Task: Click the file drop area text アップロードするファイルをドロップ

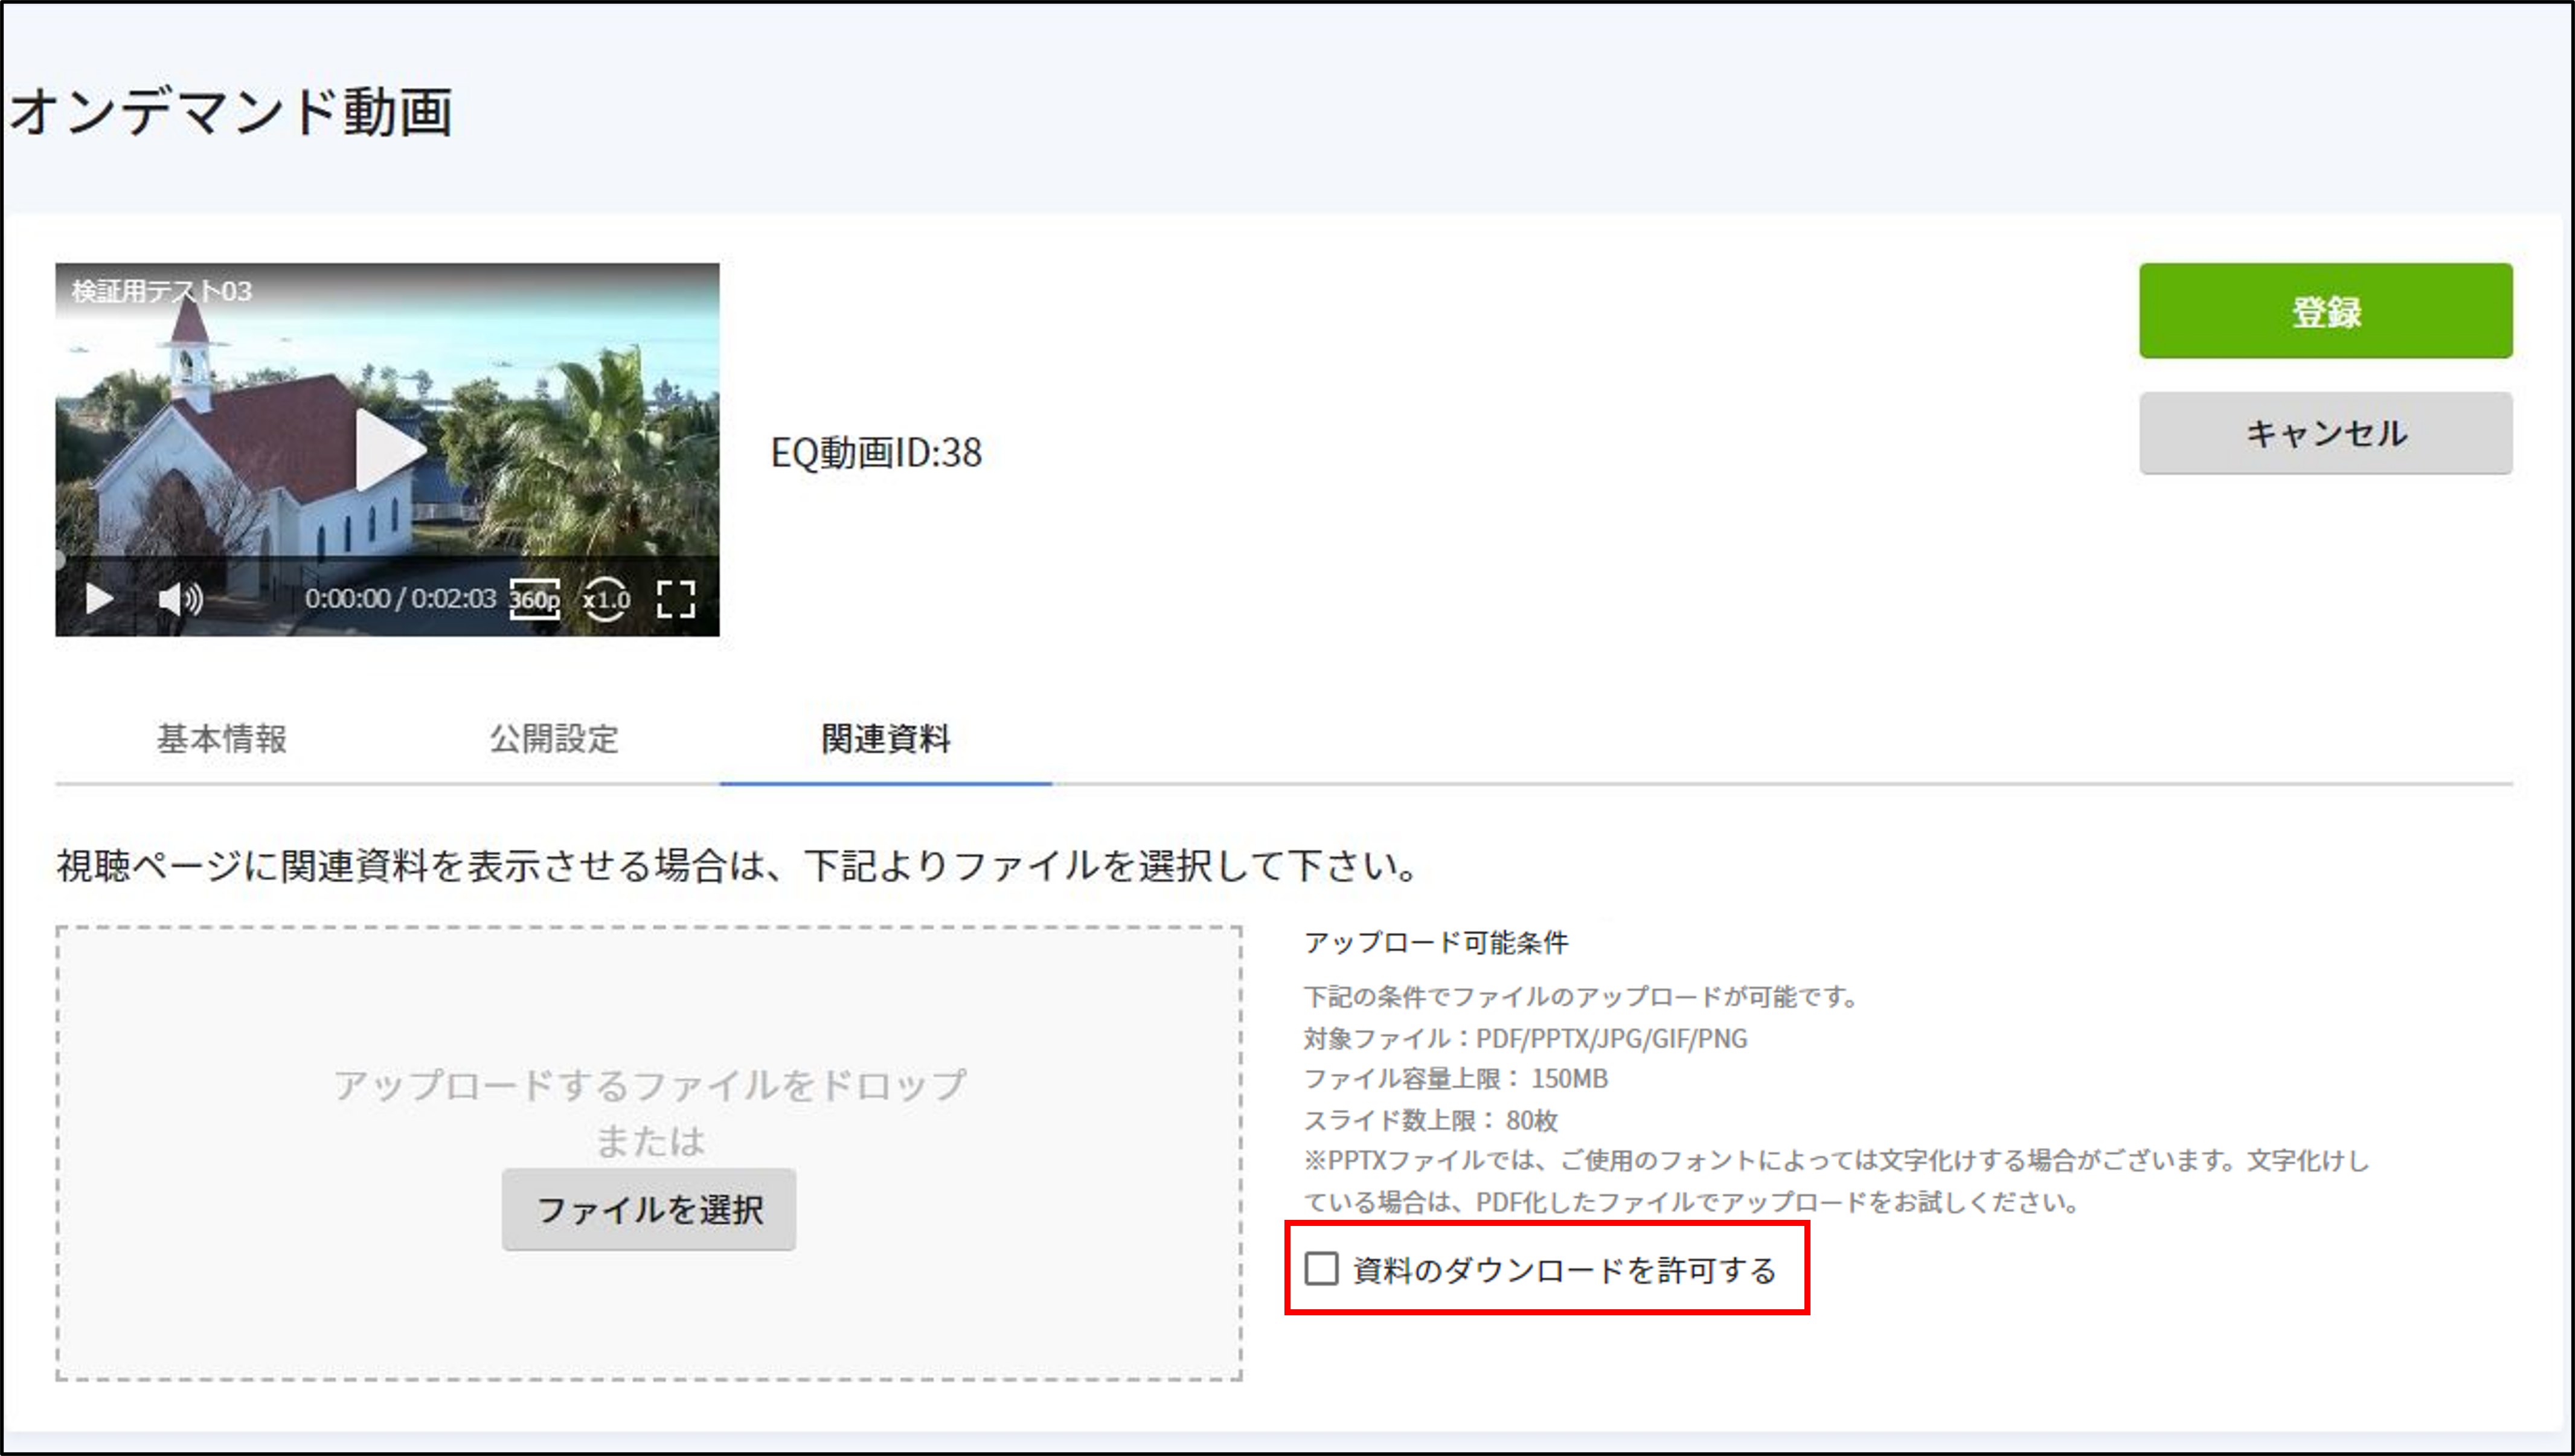Action: tap(650, 1085)
